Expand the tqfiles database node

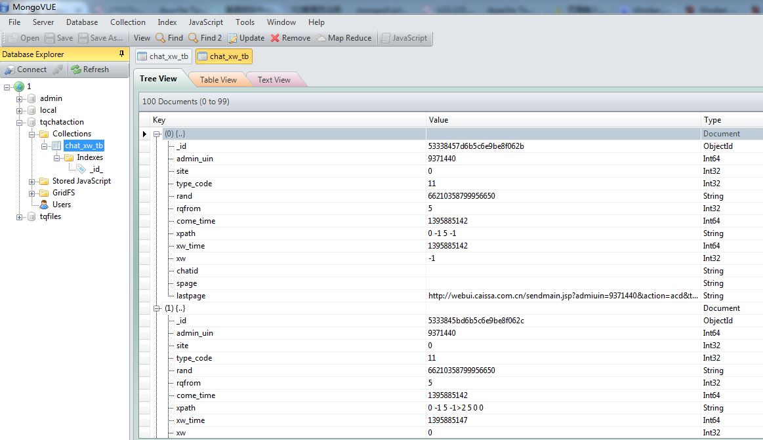coord(20,217)
